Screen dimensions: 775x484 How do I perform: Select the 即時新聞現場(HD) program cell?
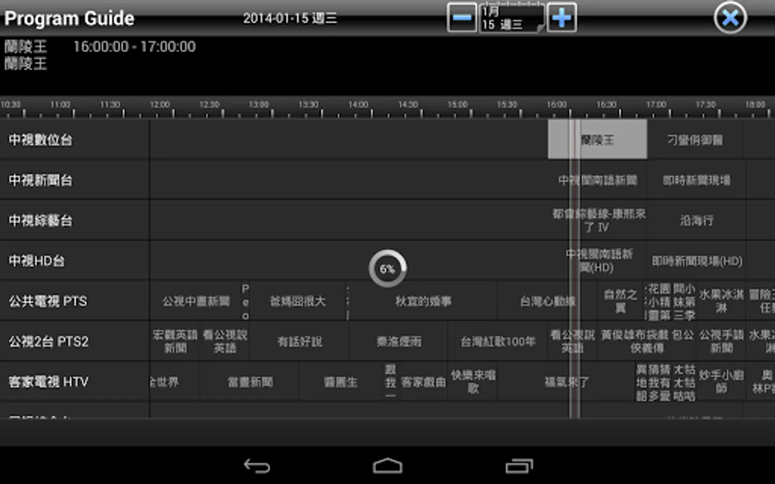coord(696,261)
